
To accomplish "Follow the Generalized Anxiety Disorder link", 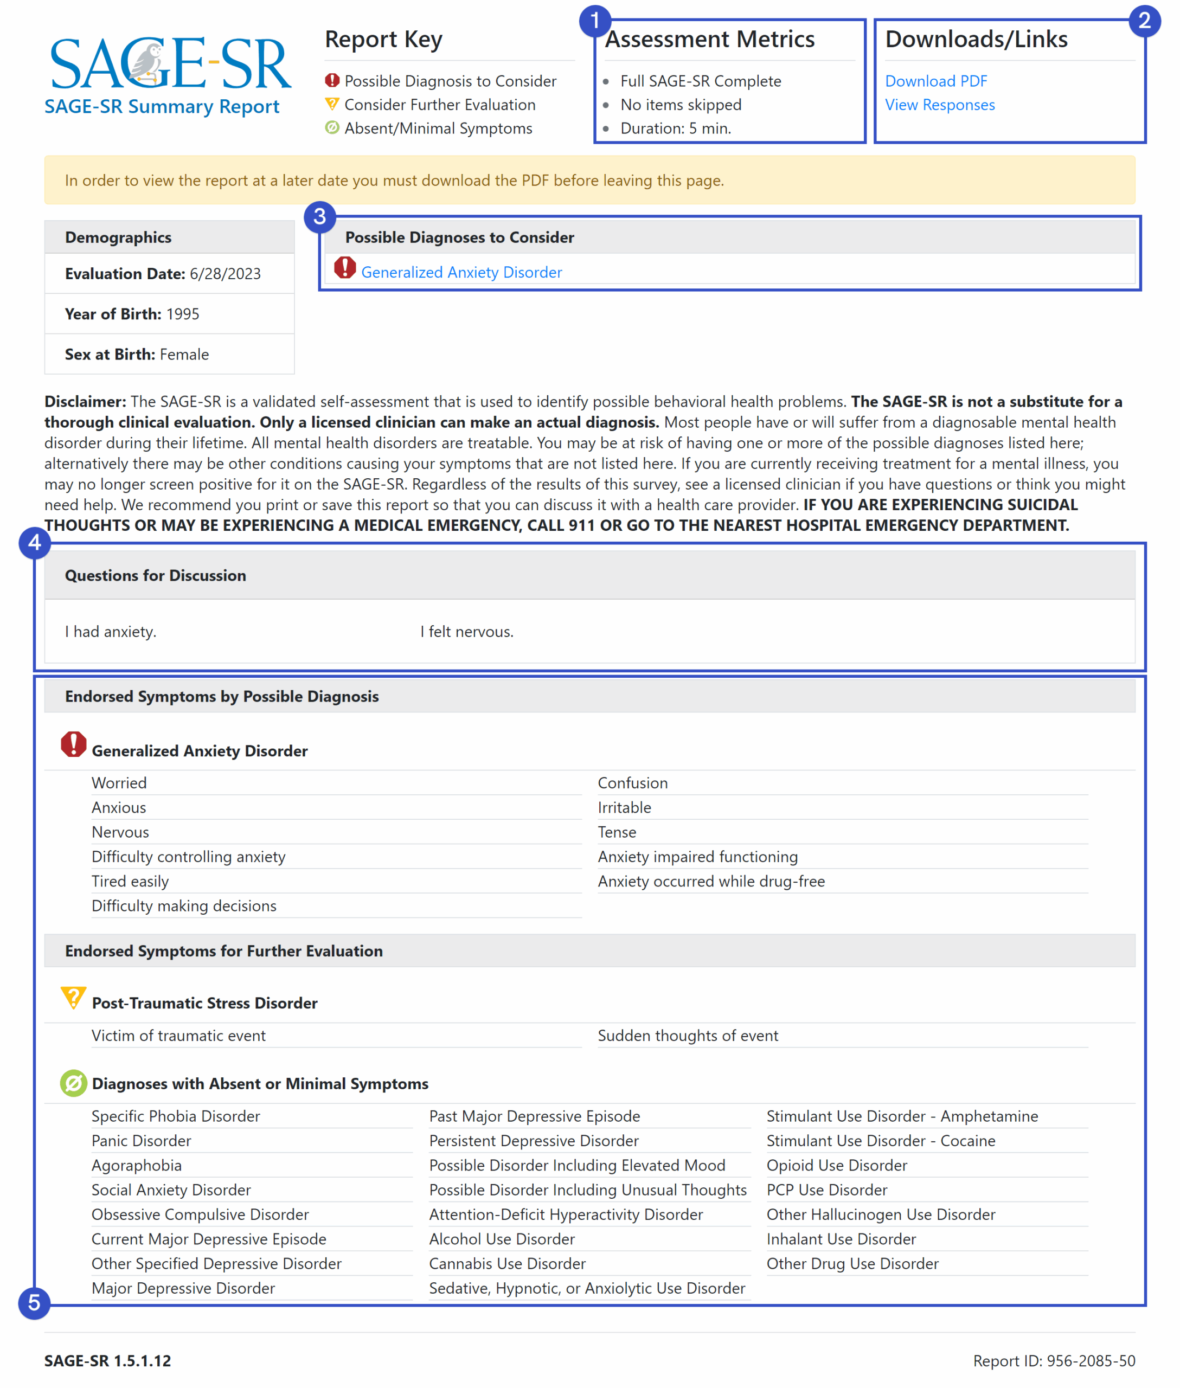I will (x=461, y=272).
